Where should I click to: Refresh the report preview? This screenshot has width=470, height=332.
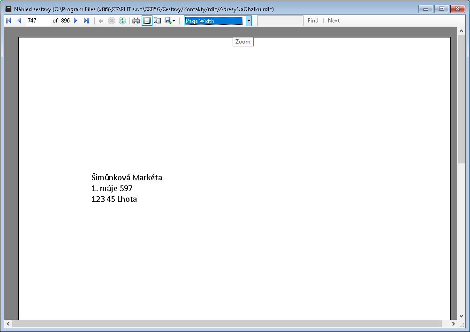pos(122,21)
